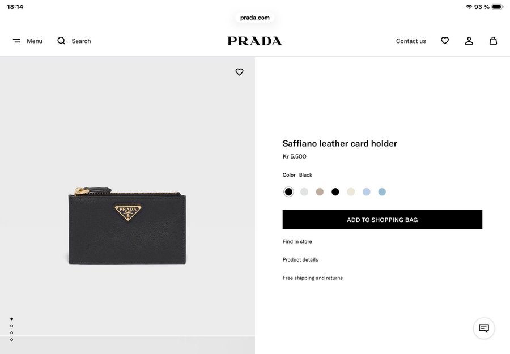
Task: Save product with image heart icon
Action: [x=240, y=72]
